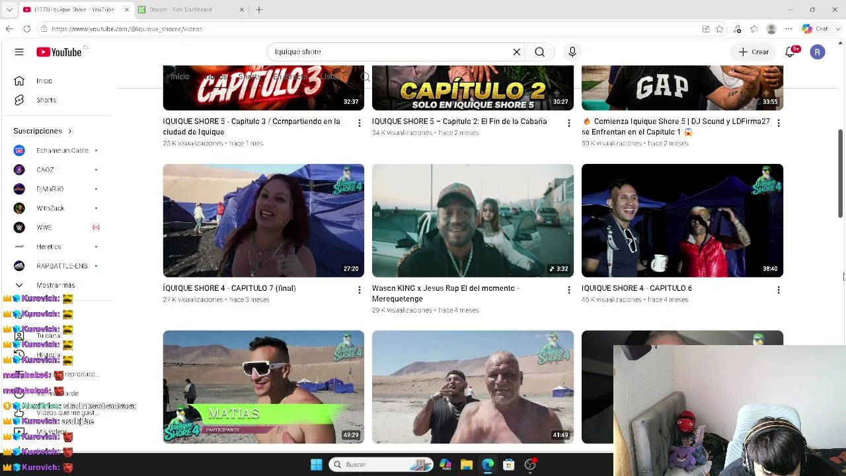Clear the 'iquique shore' search text
The height and width of the screenshot is (476, 846).
coord(517,52)
